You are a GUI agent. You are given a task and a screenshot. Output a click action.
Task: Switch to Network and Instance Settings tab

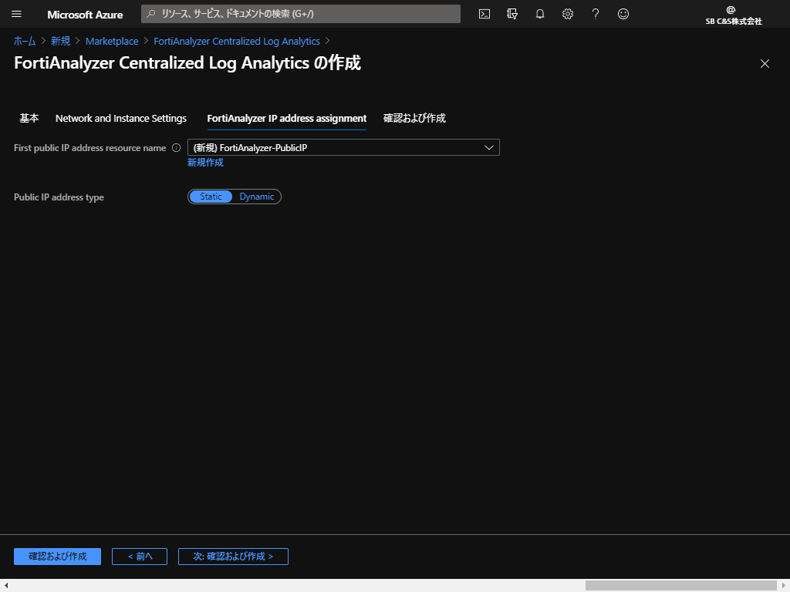[121, 118]
